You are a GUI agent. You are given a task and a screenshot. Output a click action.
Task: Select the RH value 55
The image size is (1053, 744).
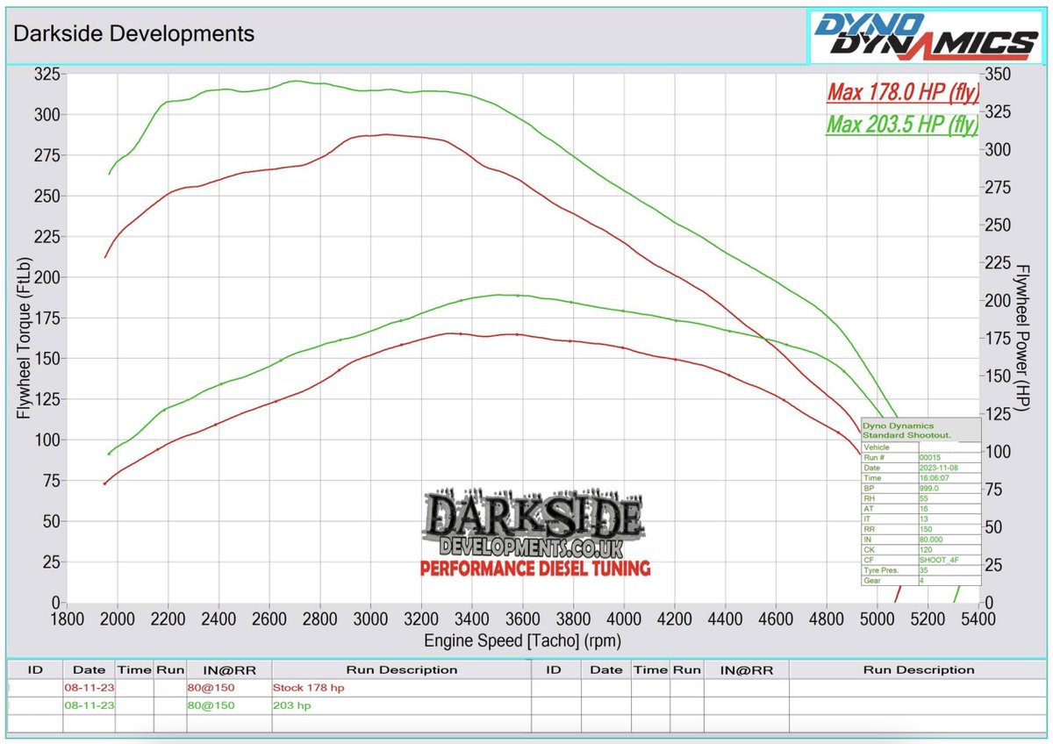coord(924,498)
